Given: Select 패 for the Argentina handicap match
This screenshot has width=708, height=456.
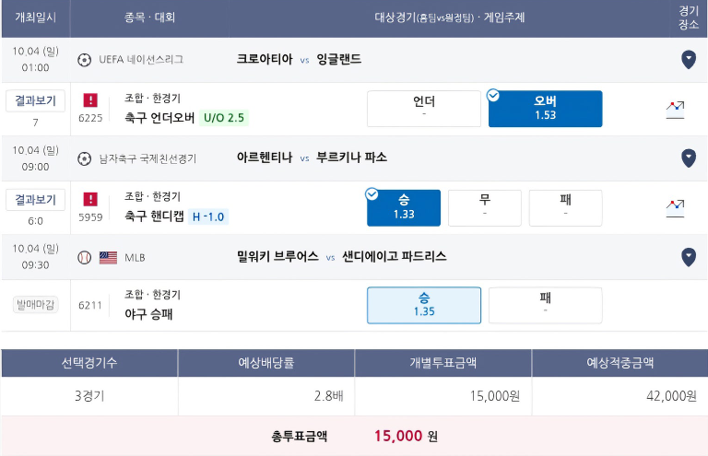Looking at the screenshot, I should tap(565, 207).
